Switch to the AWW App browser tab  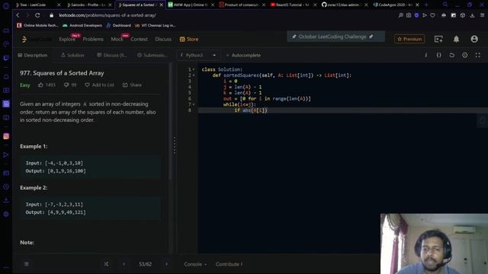[x=191, y=5]
